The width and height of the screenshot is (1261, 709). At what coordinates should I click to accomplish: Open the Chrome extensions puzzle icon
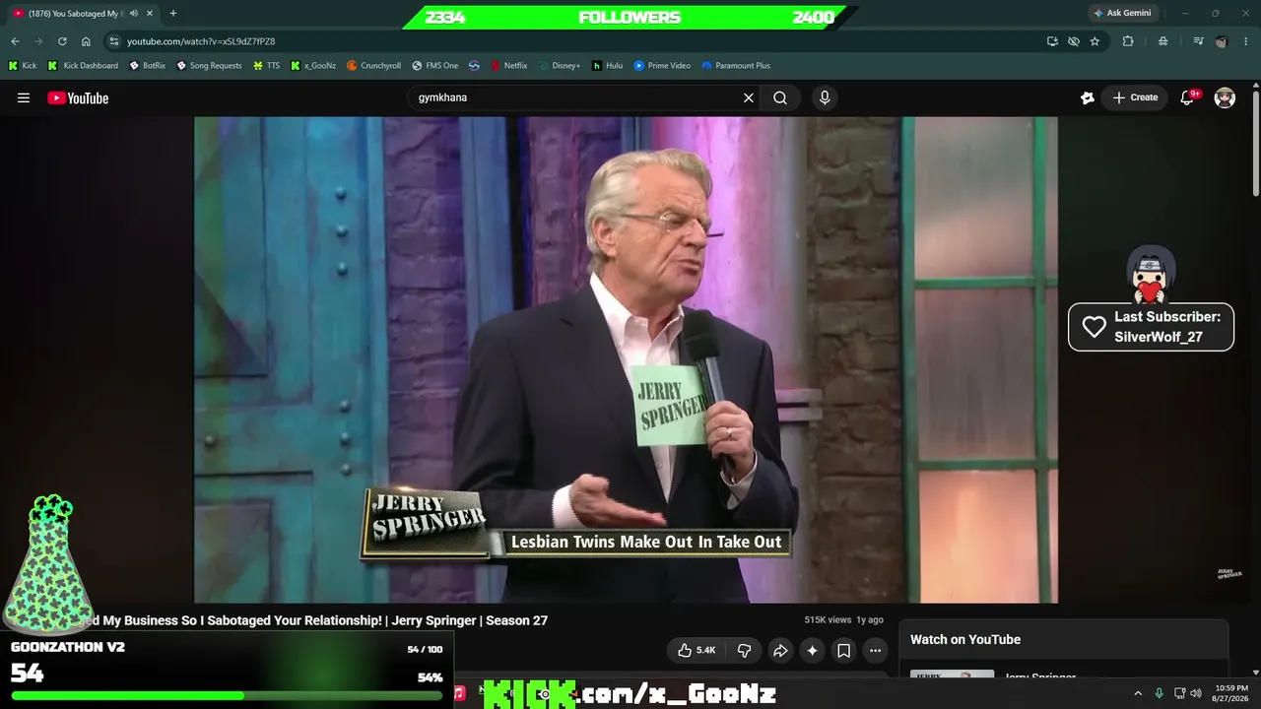(x=1128, y=41)
